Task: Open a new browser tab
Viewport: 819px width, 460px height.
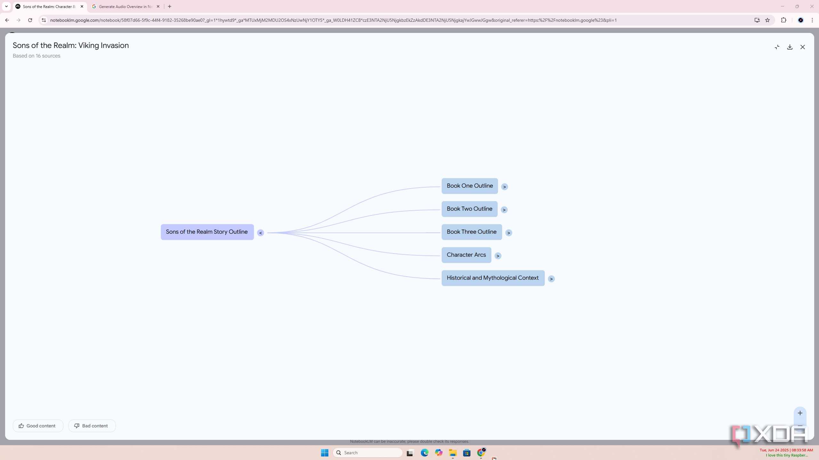Action: [x=170, y=6]
